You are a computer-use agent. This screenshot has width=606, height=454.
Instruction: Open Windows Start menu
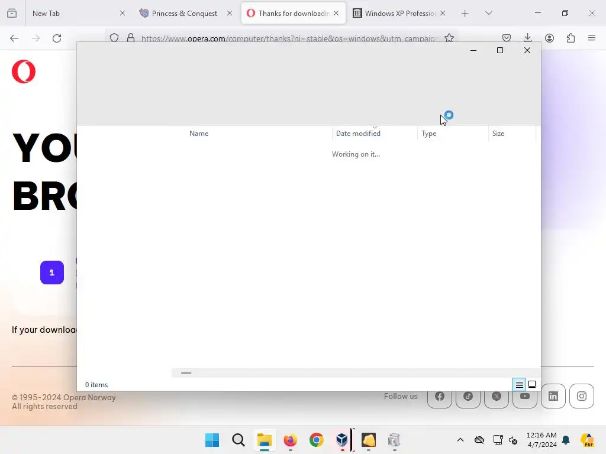click(x=212, y=440)
